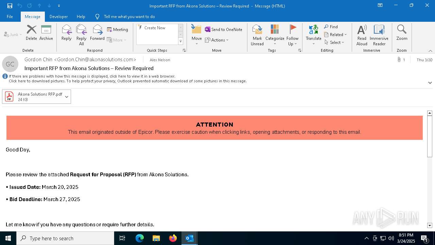Viewport: 435px width, 245px height.
Task: Click Reply All
Action: click(x=82, y=35)
